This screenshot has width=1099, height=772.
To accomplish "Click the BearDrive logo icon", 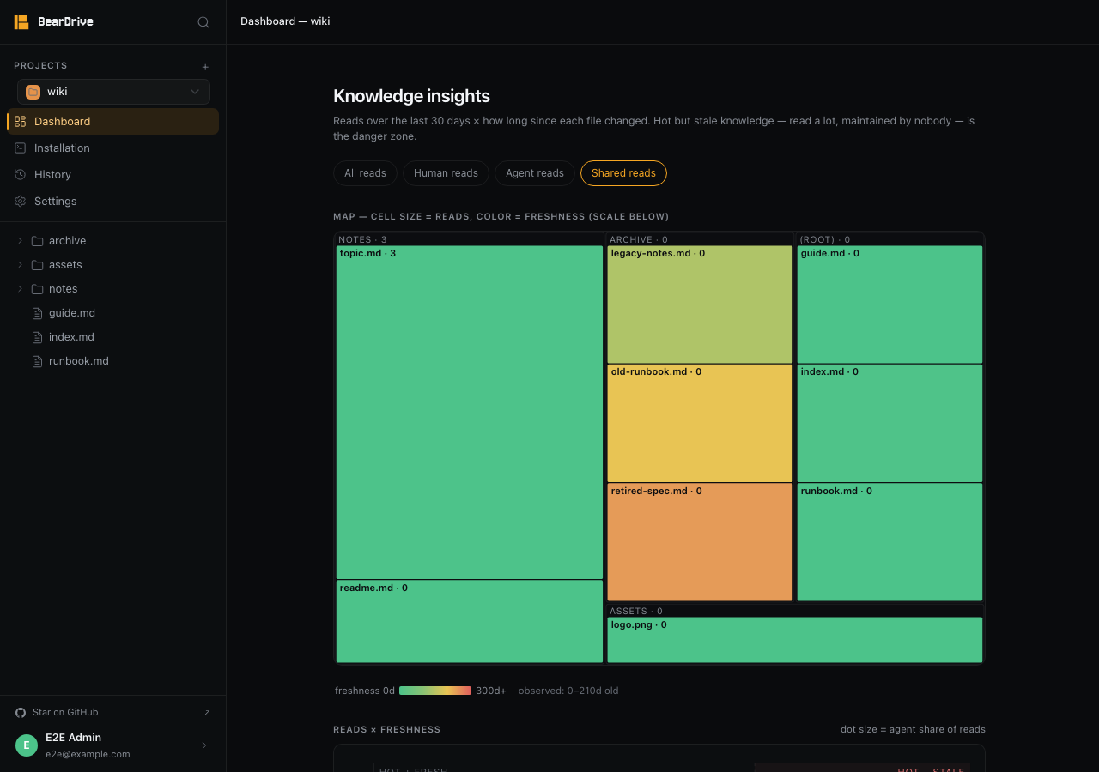I will (21, 22).
